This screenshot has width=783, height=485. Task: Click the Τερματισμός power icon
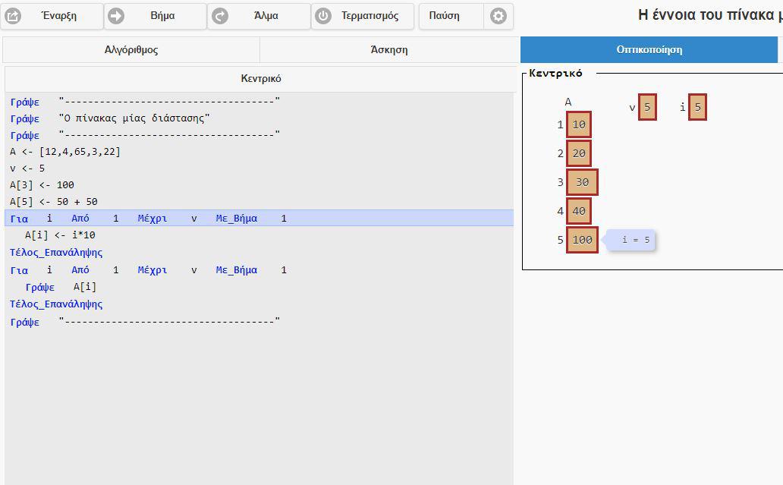coord(323,16)
